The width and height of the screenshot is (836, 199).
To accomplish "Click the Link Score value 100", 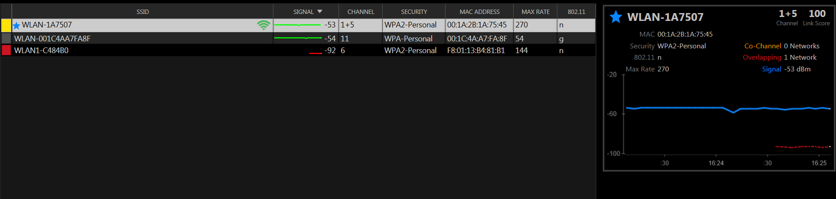I will pos(817,14).
